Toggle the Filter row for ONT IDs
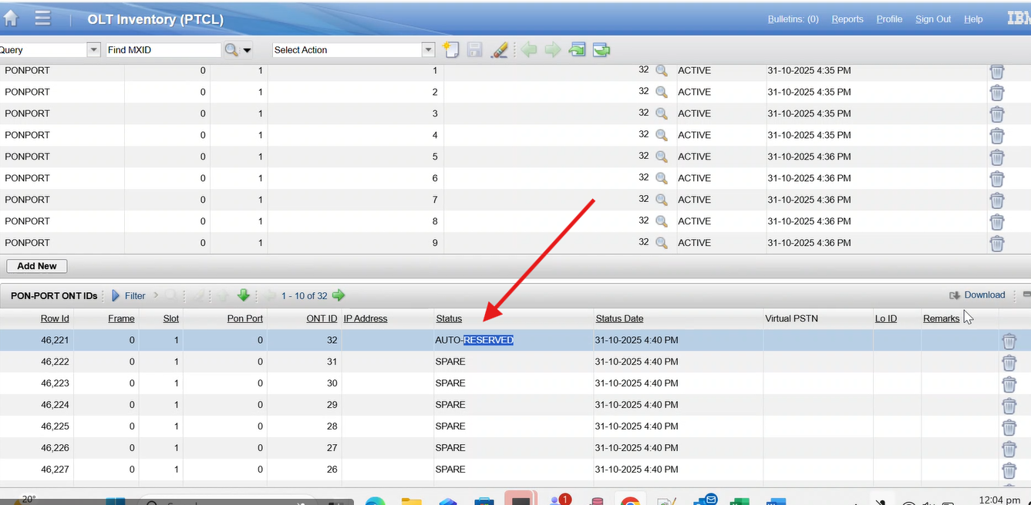This screenshot has width=1031, height=505. point(129,295)
